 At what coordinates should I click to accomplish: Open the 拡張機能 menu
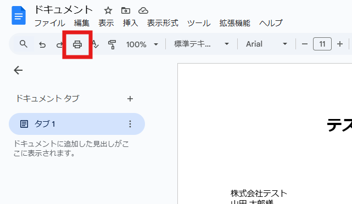234,23
